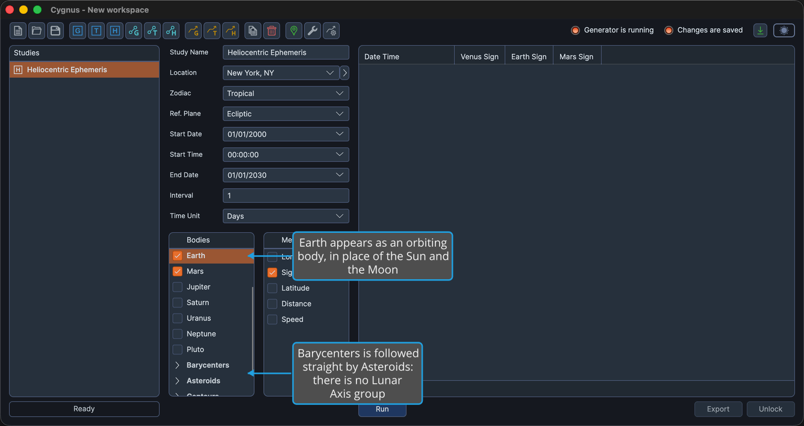The width and height of the screenshot is (804, 426).
Task: Click the Unlock button
Action: tap(771, 409)
